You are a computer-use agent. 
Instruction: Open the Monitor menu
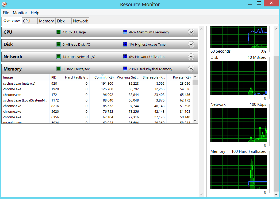click(x=20, y=13)
